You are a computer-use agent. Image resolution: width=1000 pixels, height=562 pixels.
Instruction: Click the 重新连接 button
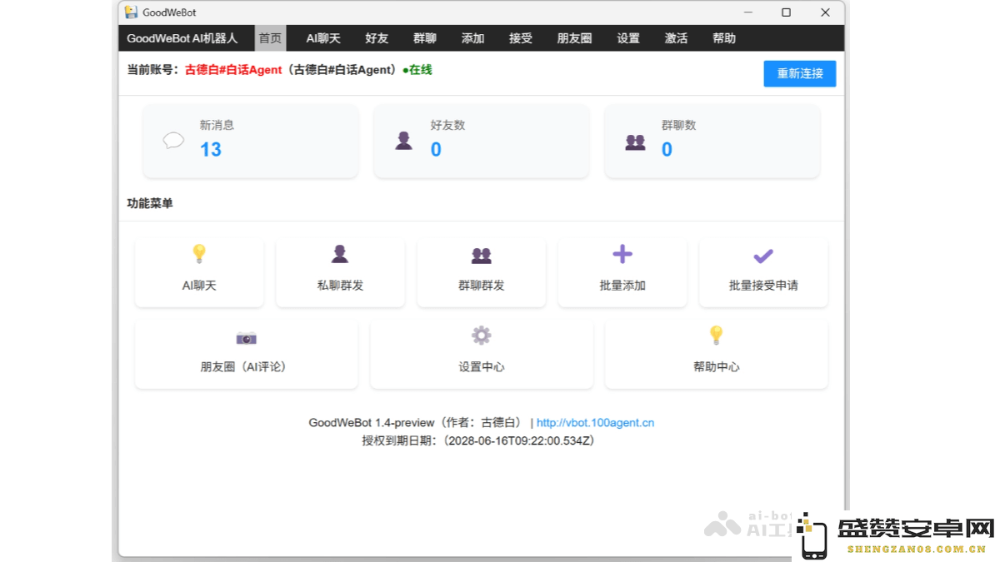click(x=800, y=73)
